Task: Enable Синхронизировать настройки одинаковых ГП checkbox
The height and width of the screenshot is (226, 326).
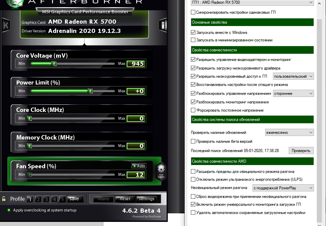Action: 193,12
